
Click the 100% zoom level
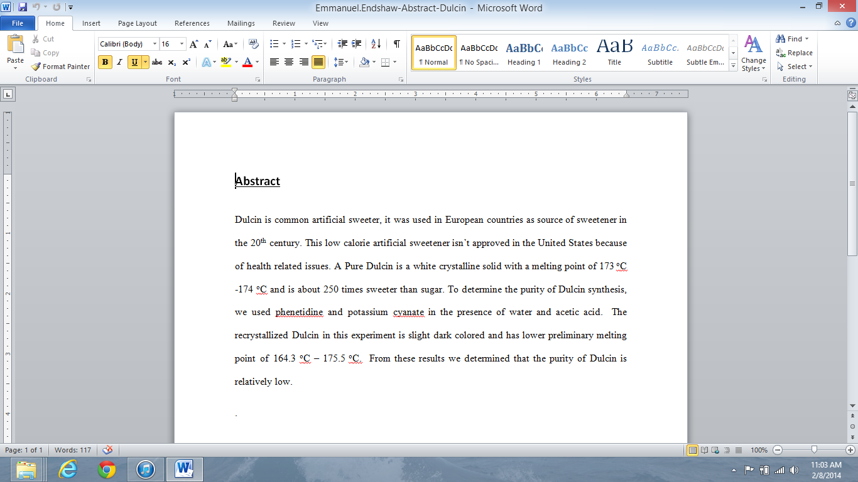[759, 450]
